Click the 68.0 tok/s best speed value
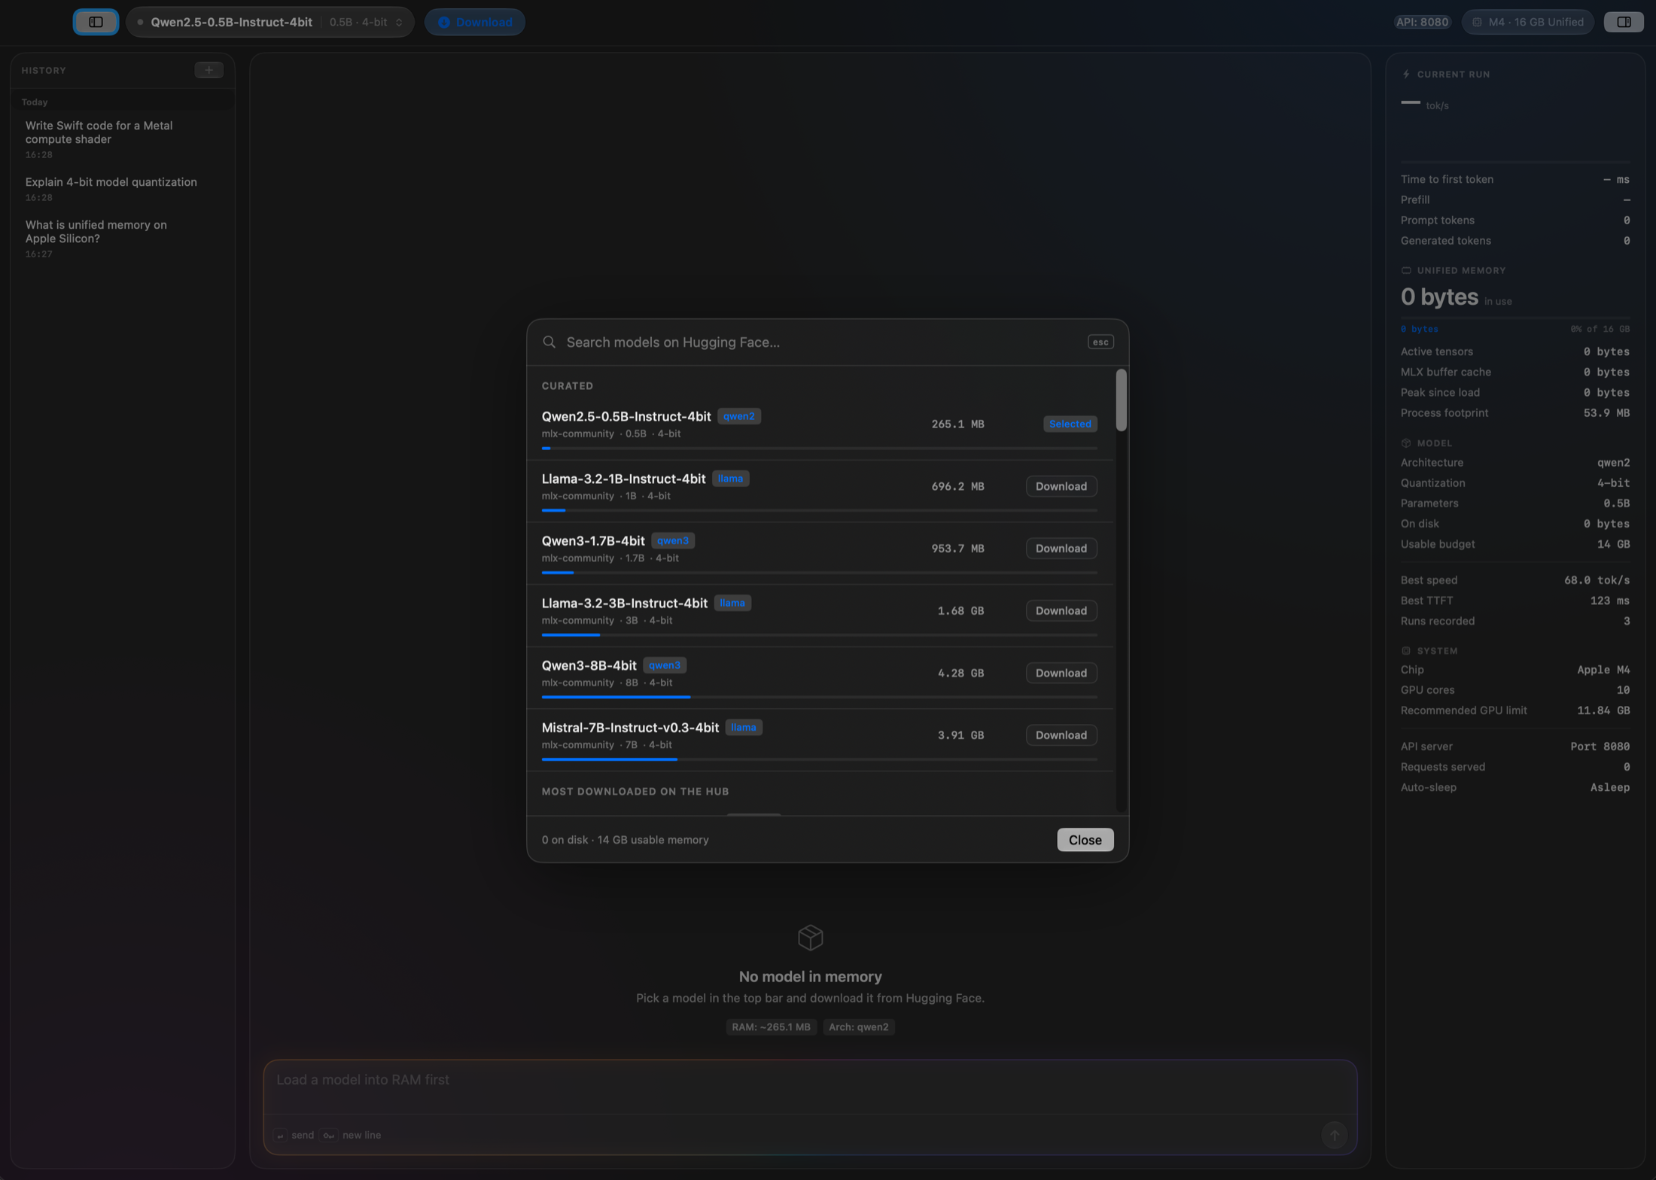This screenshot has width=1656, height=1180. [x=1597, y=580]
